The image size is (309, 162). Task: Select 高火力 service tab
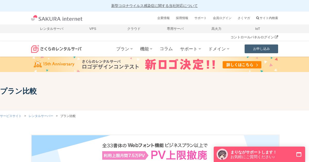(216, 29)
